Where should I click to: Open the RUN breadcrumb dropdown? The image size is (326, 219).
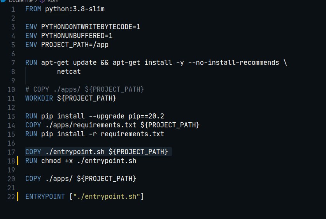53,1
